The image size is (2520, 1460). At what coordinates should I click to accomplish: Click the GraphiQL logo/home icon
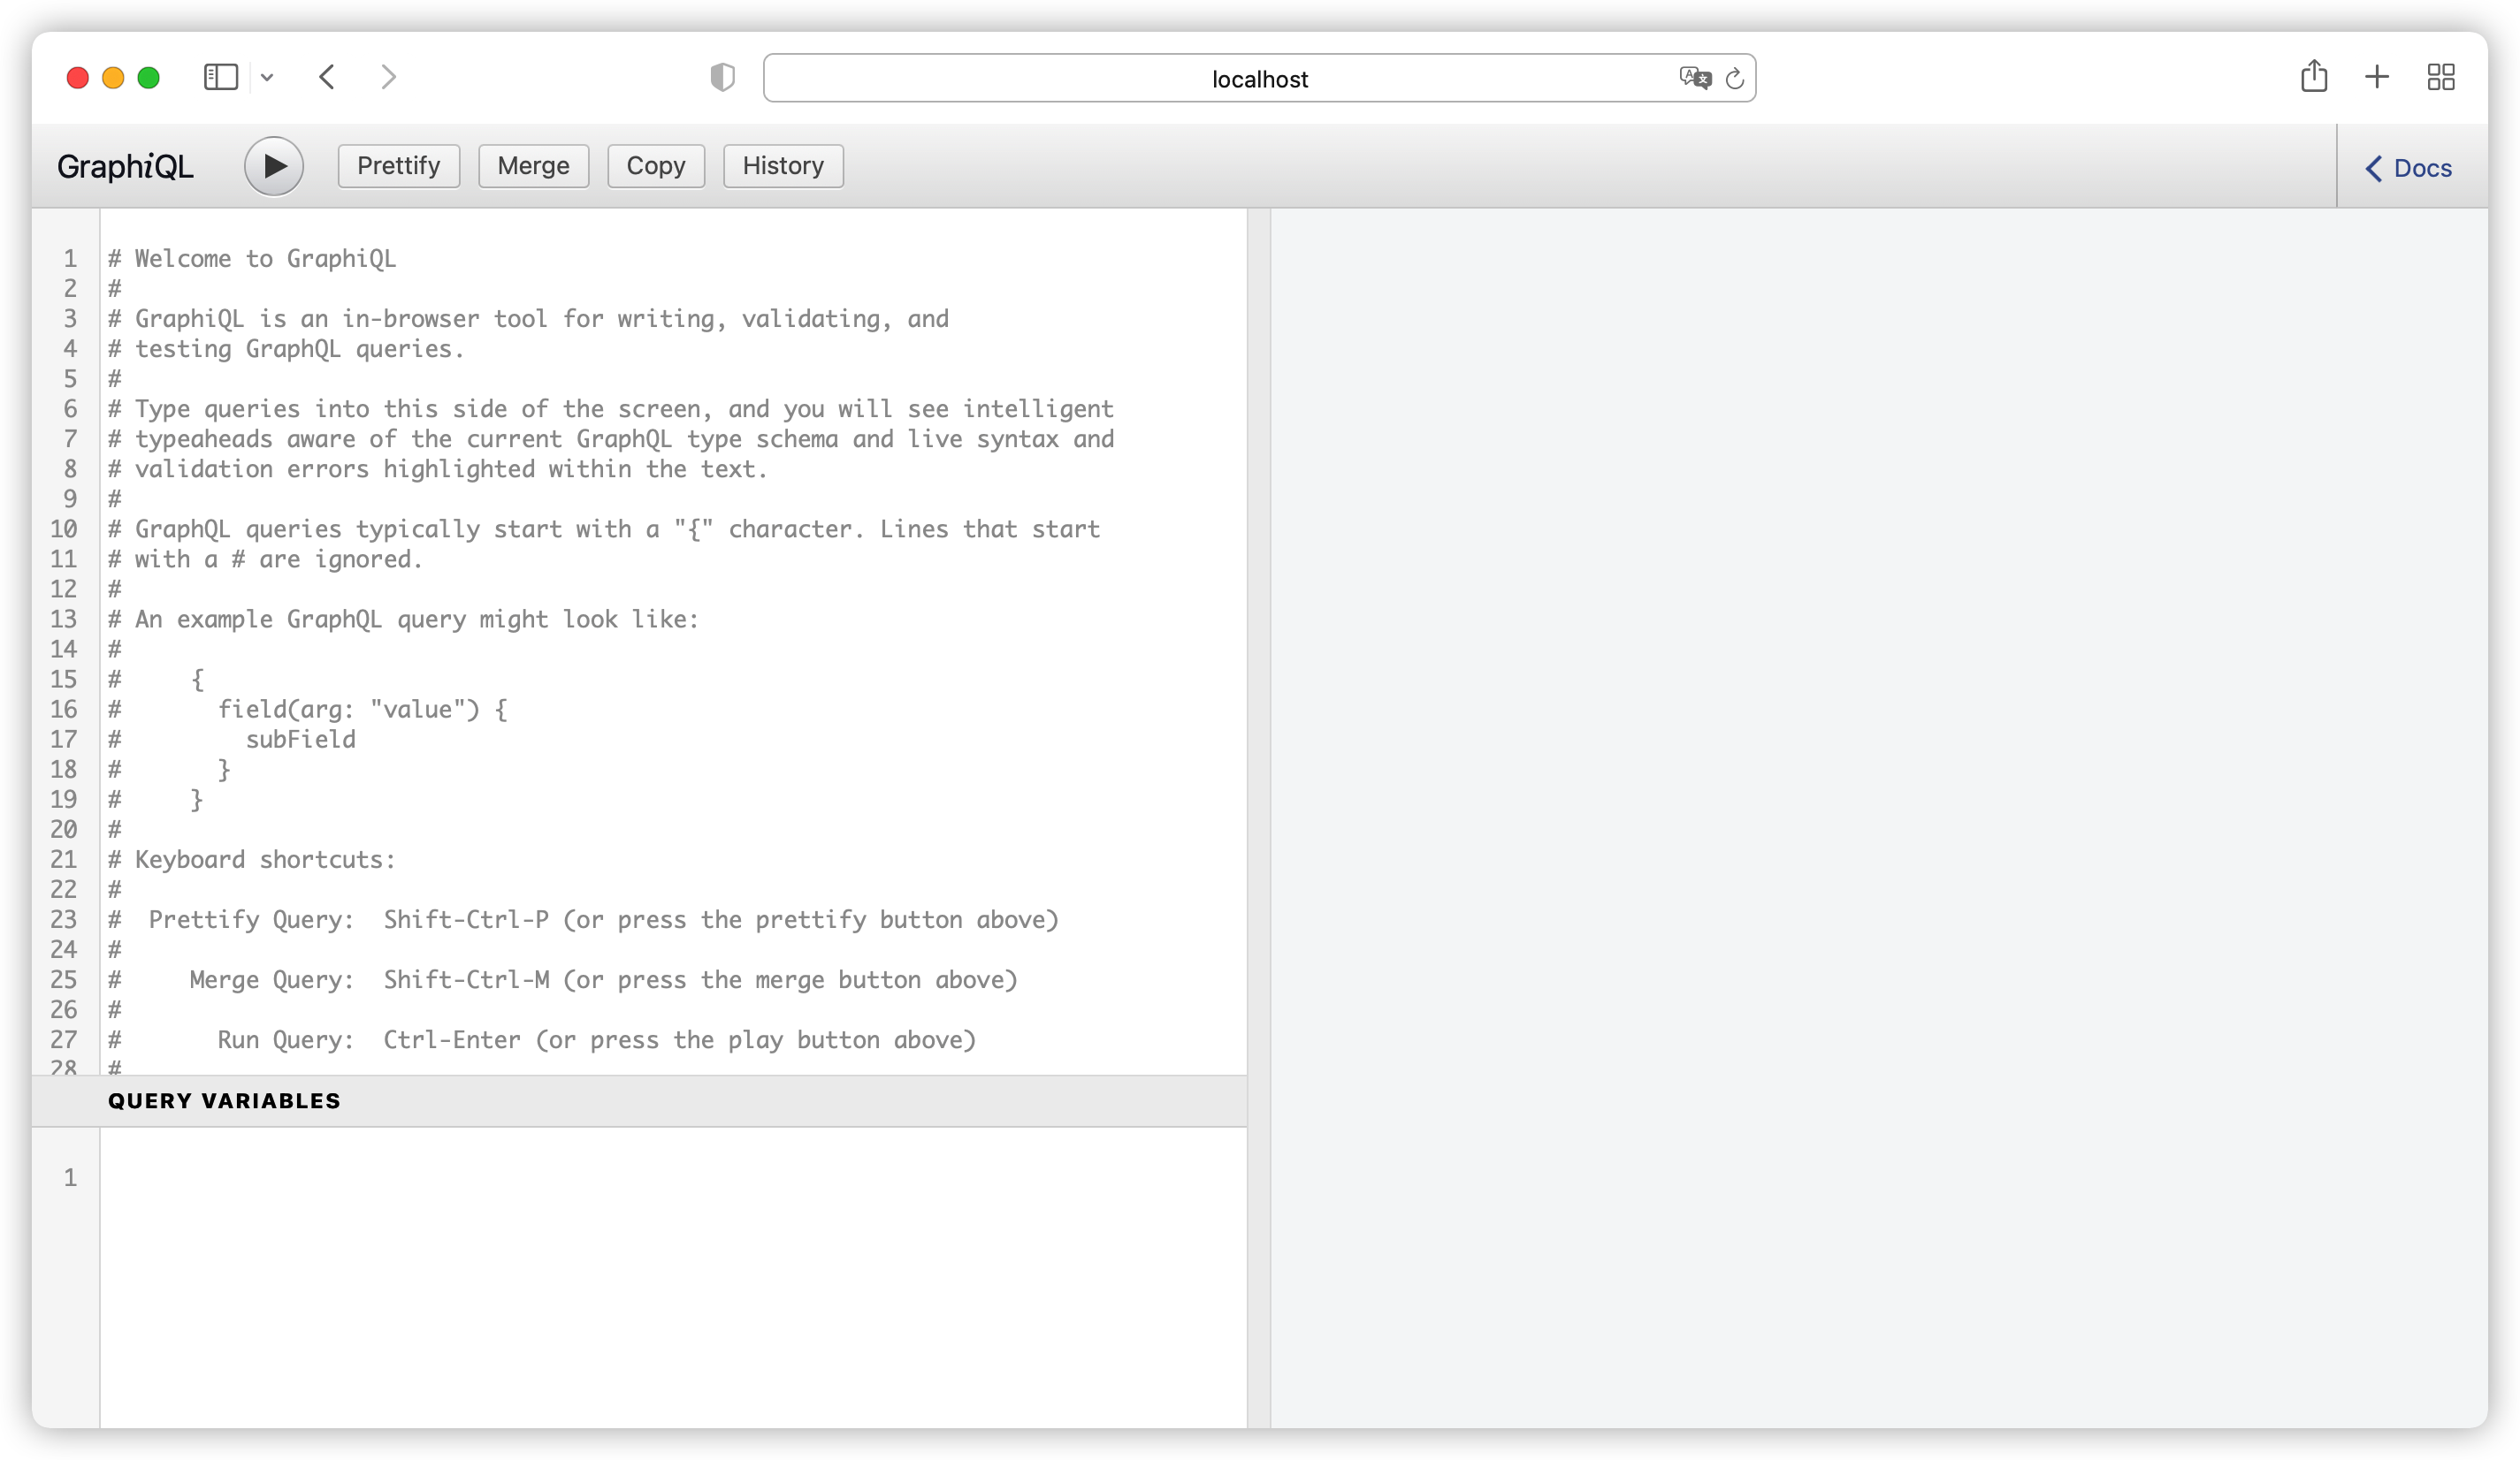pyautogui.click(x=124, y=165)
